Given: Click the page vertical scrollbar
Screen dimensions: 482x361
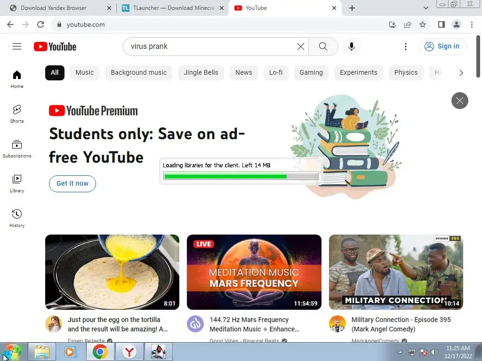Looking at the screenshot, I should click(x=478, y=57).
